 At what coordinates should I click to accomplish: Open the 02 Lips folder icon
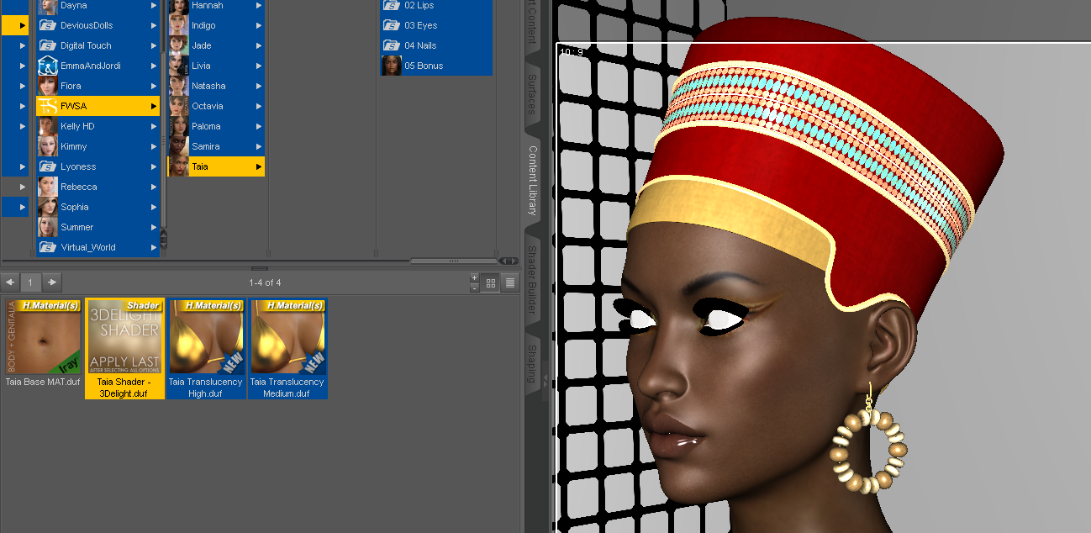pyautogui.click(x=392, y=5)
